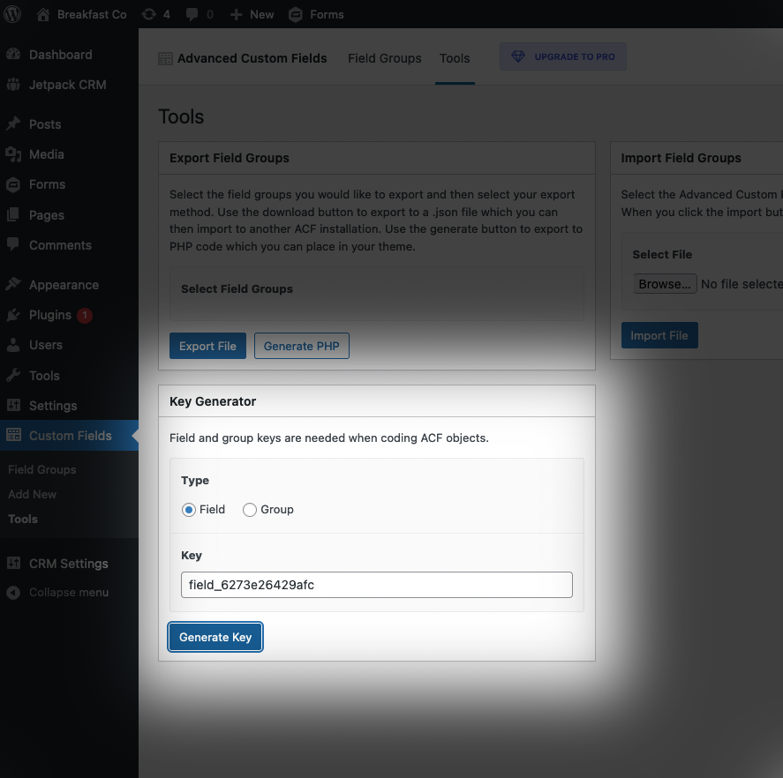This screenshot has width=783, height=778.
Task: Click the 'No file selected' text
Action: [742, 284]
